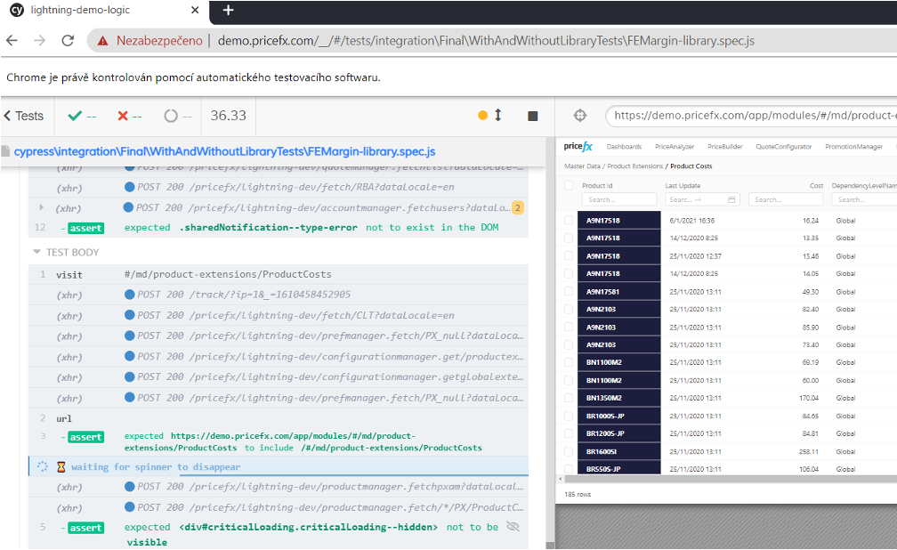Toggle the select-all rows checkbox
This screenshot has width=897, height=550.
click(569, 185)
